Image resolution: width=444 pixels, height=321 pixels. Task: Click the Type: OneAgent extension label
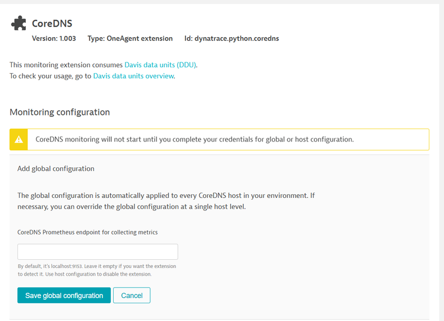click(130, 38)
